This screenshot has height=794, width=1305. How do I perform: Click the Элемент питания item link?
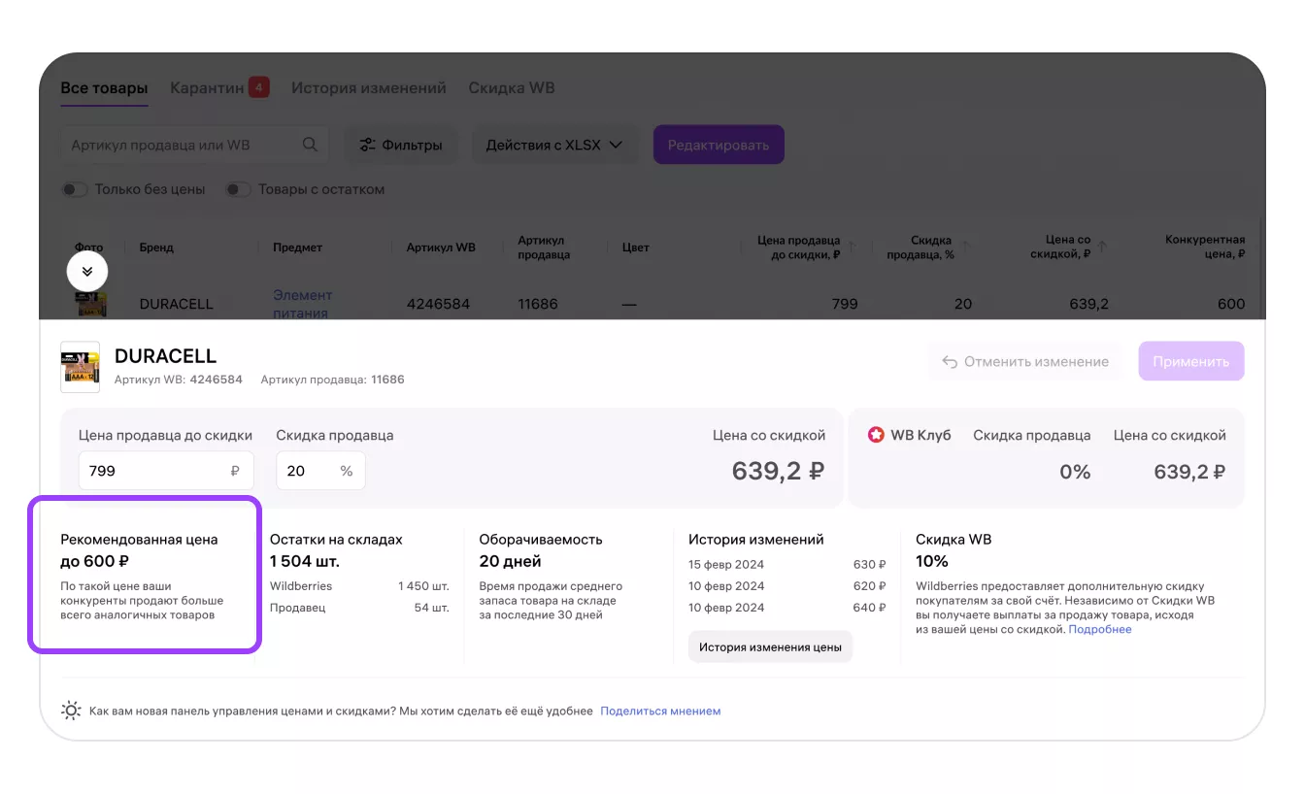302,304
